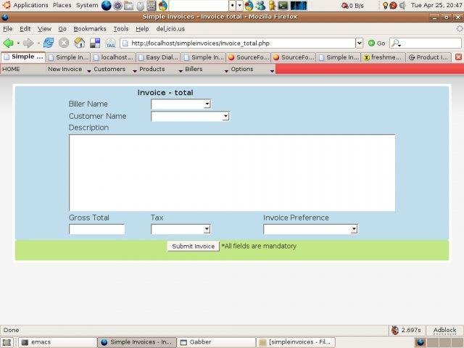Viewport: 464px width, 348px height.
Task: Switch to the simpleinvoices file browser taskbar item
Action: coord(295,342)
